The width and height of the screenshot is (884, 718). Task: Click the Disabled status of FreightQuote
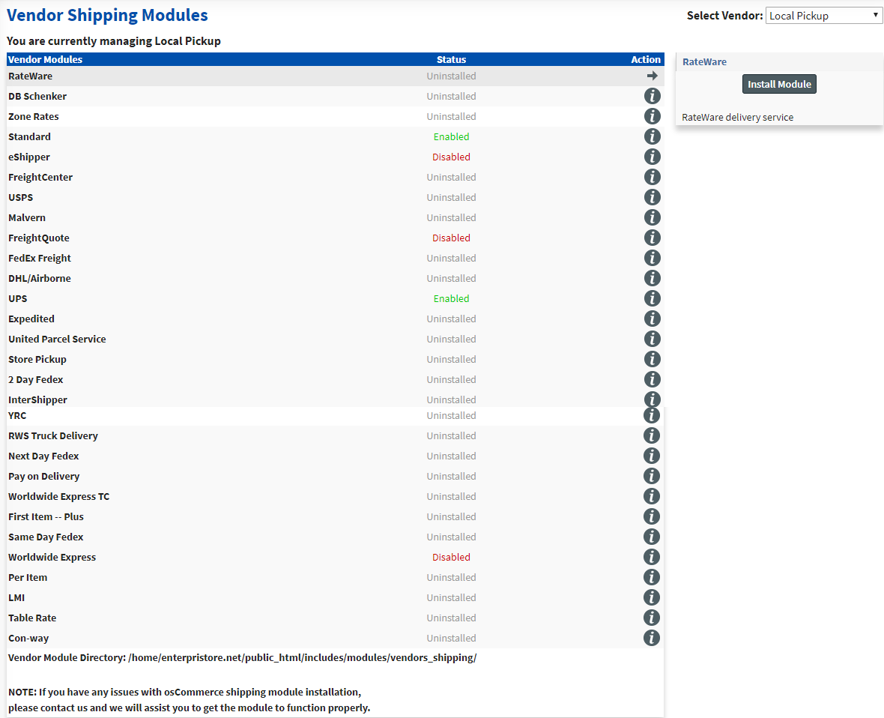point(451,238)
